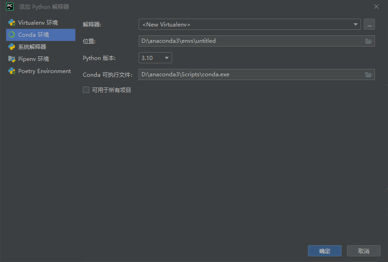Select Poetry Environment in the sidebar
Viewport: 388px width, 262px height.
40,71
